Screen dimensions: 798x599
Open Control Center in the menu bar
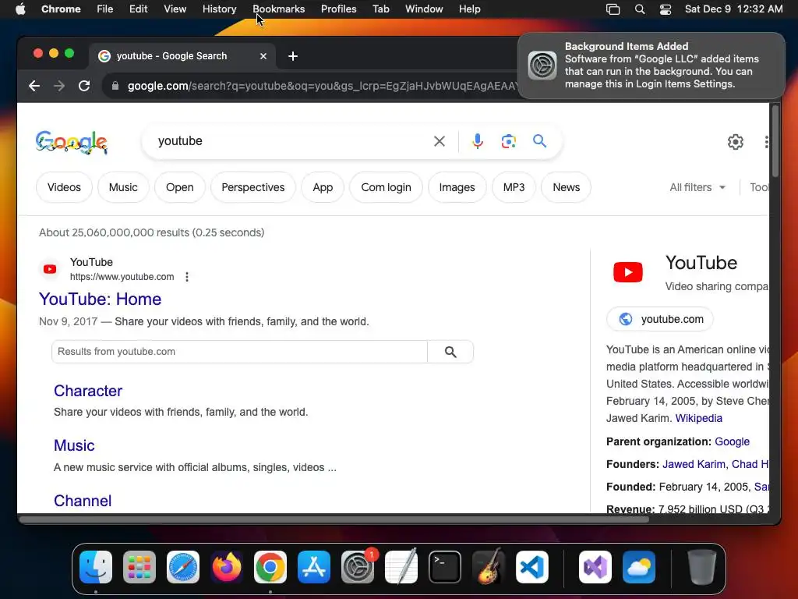(666, 9)
